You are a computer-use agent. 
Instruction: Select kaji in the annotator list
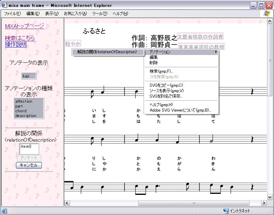pos(29,76)
